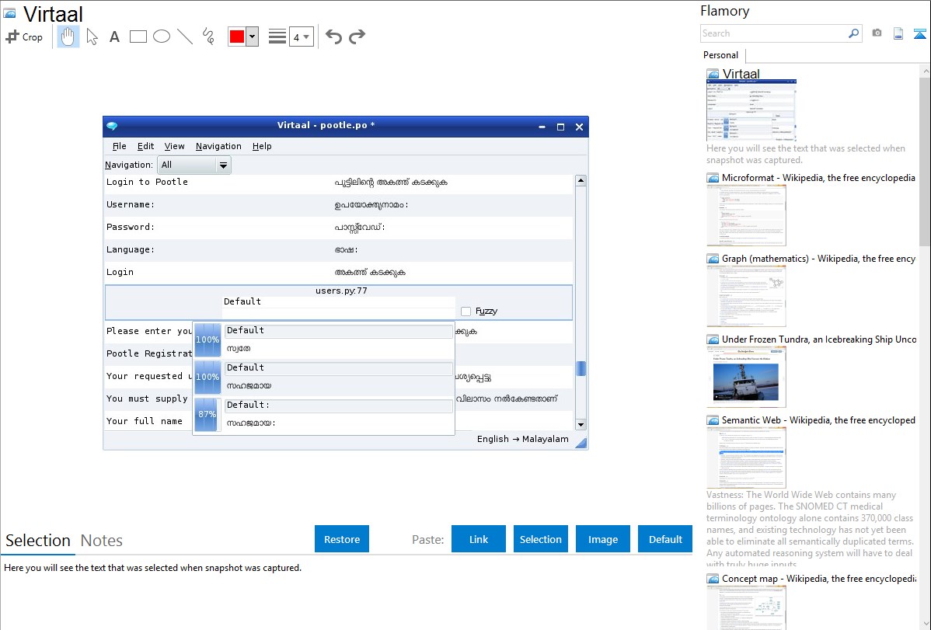Switch to the Notes tab
Screen dimensions: 931x630
coord(102,541)
